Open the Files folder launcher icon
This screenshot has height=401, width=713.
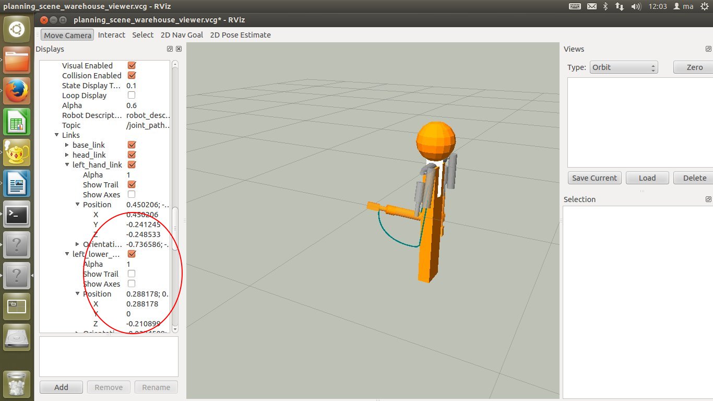click(17, 60)
